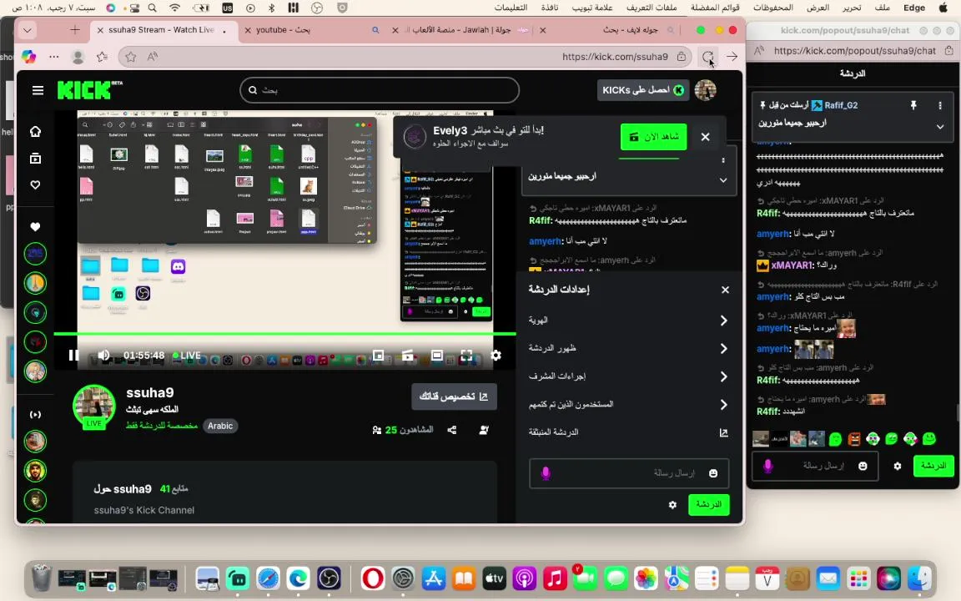Click the Kick logo
The height and width of the screenshot is (601, 961).
(89, 90)
